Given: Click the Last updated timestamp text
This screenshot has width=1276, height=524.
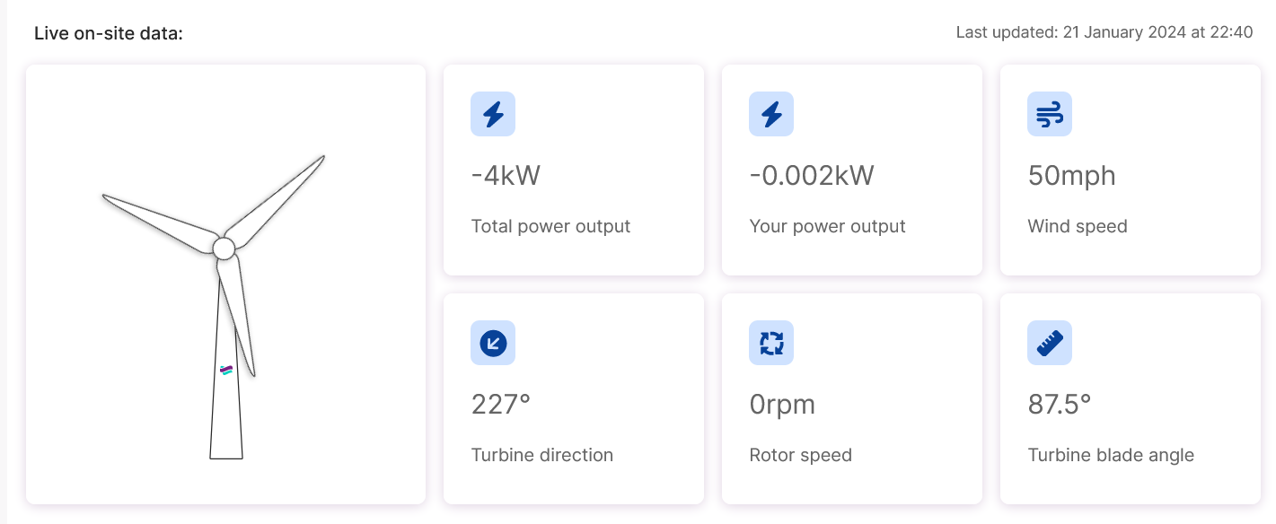Looking at the screenshot, I should click(x=1104, y=32).
